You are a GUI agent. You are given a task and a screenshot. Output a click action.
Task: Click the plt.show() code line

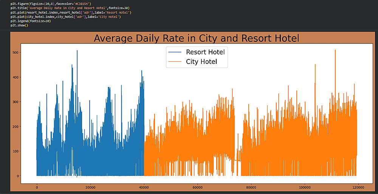click(19, 25)
